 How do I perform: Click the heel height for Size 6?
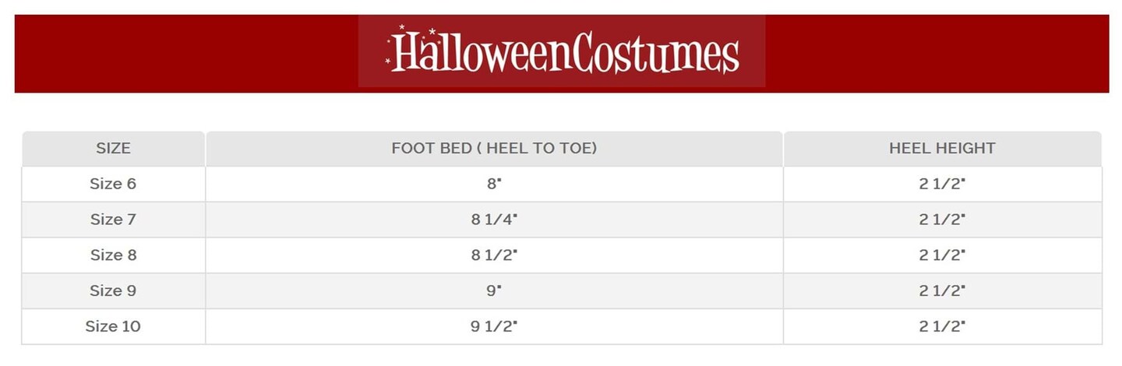pyautogui.click(x=942, y=184)
